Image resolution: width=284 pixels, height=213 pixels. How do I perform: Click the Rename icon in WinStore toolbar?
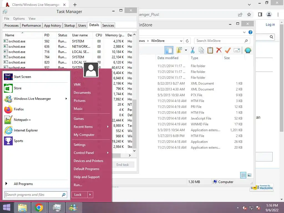237,50
